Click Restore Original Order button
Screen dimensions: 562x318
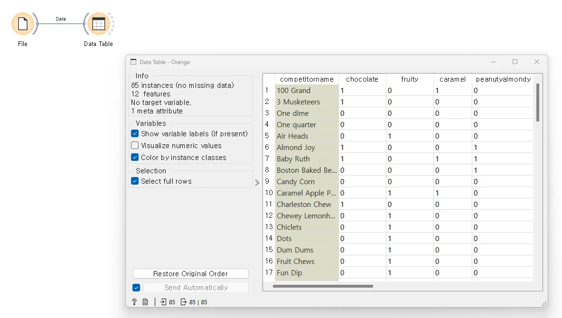[191, 273]
